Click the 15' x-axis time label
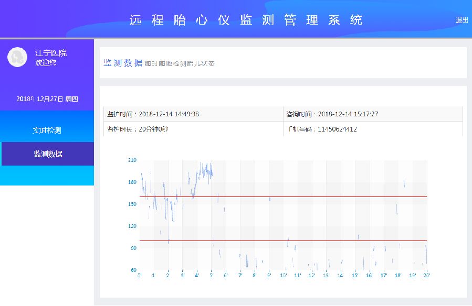Screen dimensions: 472x306 pyautogui.click(x=355, y=275)
